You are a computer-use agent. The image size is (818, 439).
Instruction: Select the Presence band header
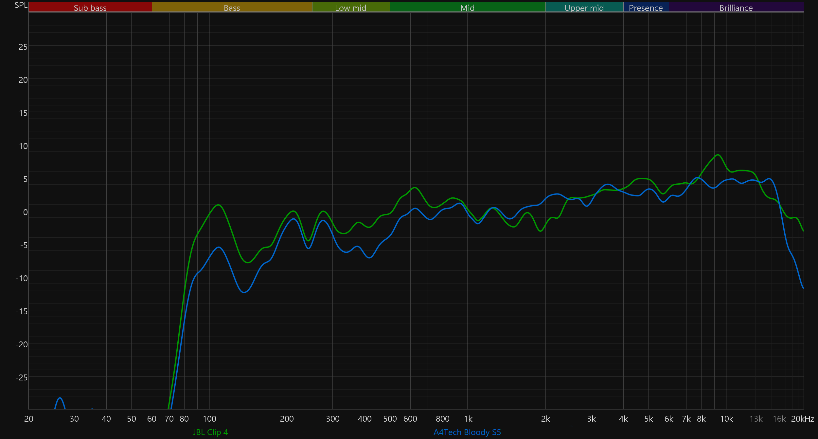(646, 8)
